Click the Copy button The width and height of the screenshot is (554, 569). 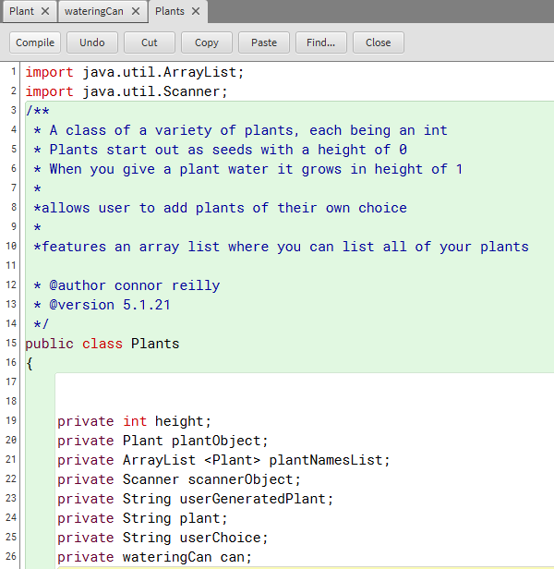coord(207,42)
